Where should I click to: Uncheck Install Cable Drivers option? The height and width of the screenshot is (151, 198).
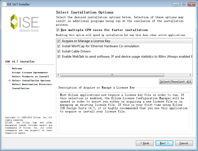59,51
